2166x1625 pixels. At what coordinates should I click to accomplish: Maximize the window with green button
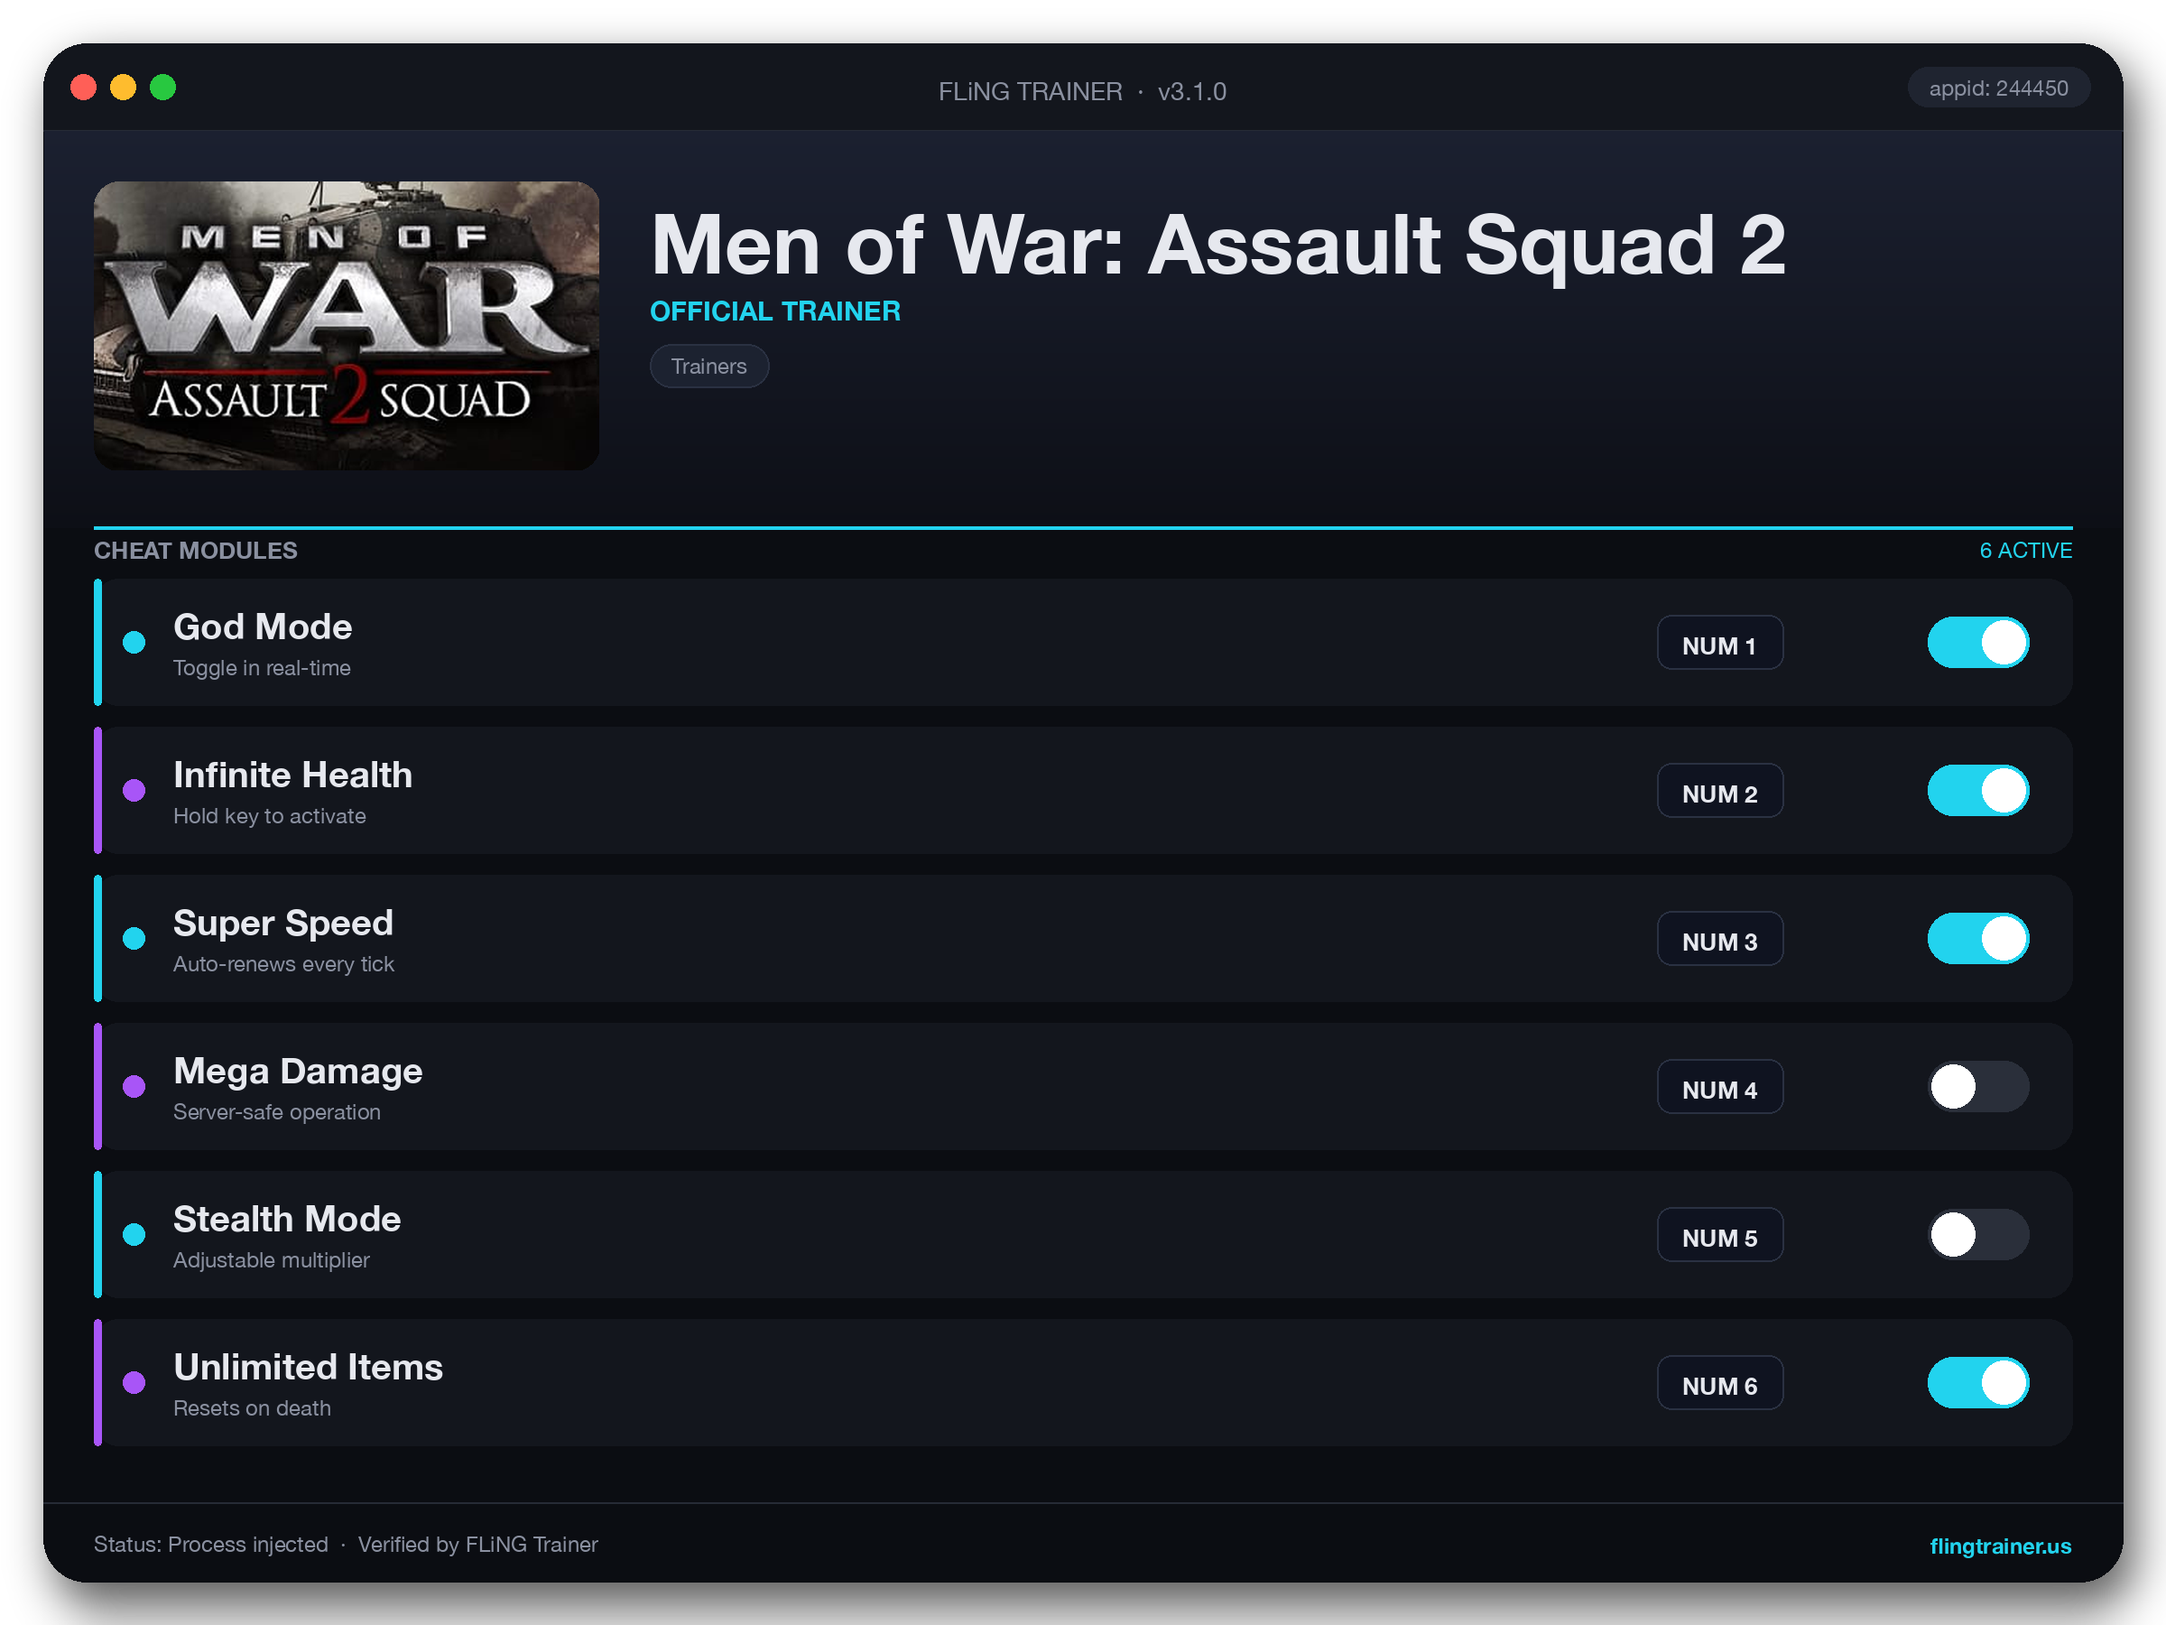(x=162, y=88)
